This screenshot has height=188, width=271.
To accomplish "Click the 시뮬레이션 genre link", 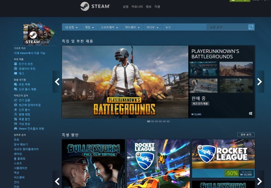I will [20, 168].
